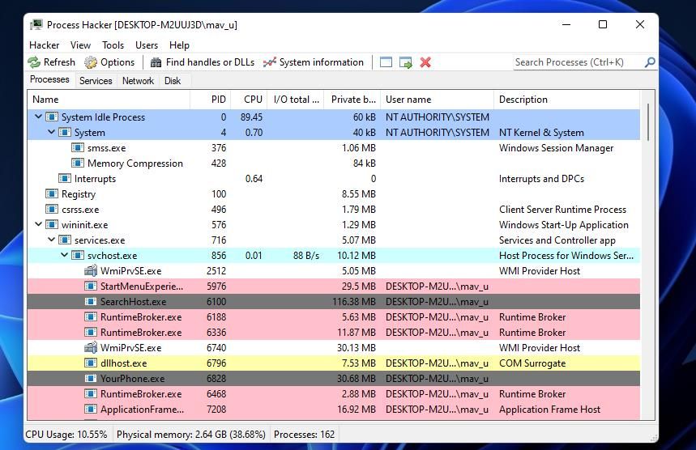Viewport: 696px width, 450px height.
Task: Sort by User name column header
Action: click(x=438, y=100)
